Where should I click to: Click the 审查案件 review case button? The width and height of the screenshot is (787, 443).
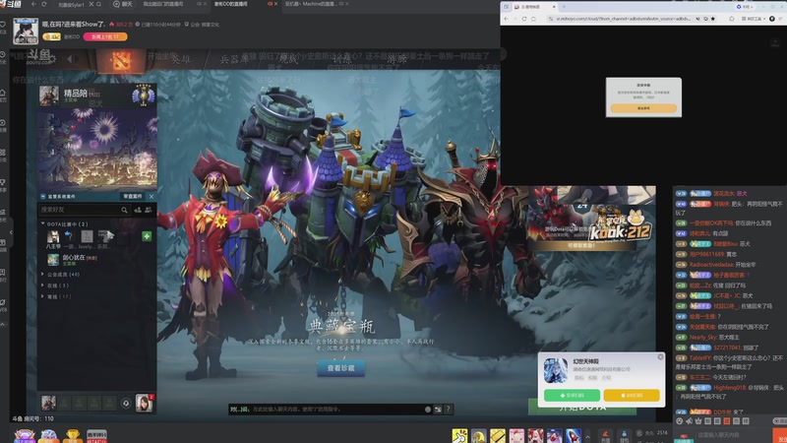coord(133,196)
